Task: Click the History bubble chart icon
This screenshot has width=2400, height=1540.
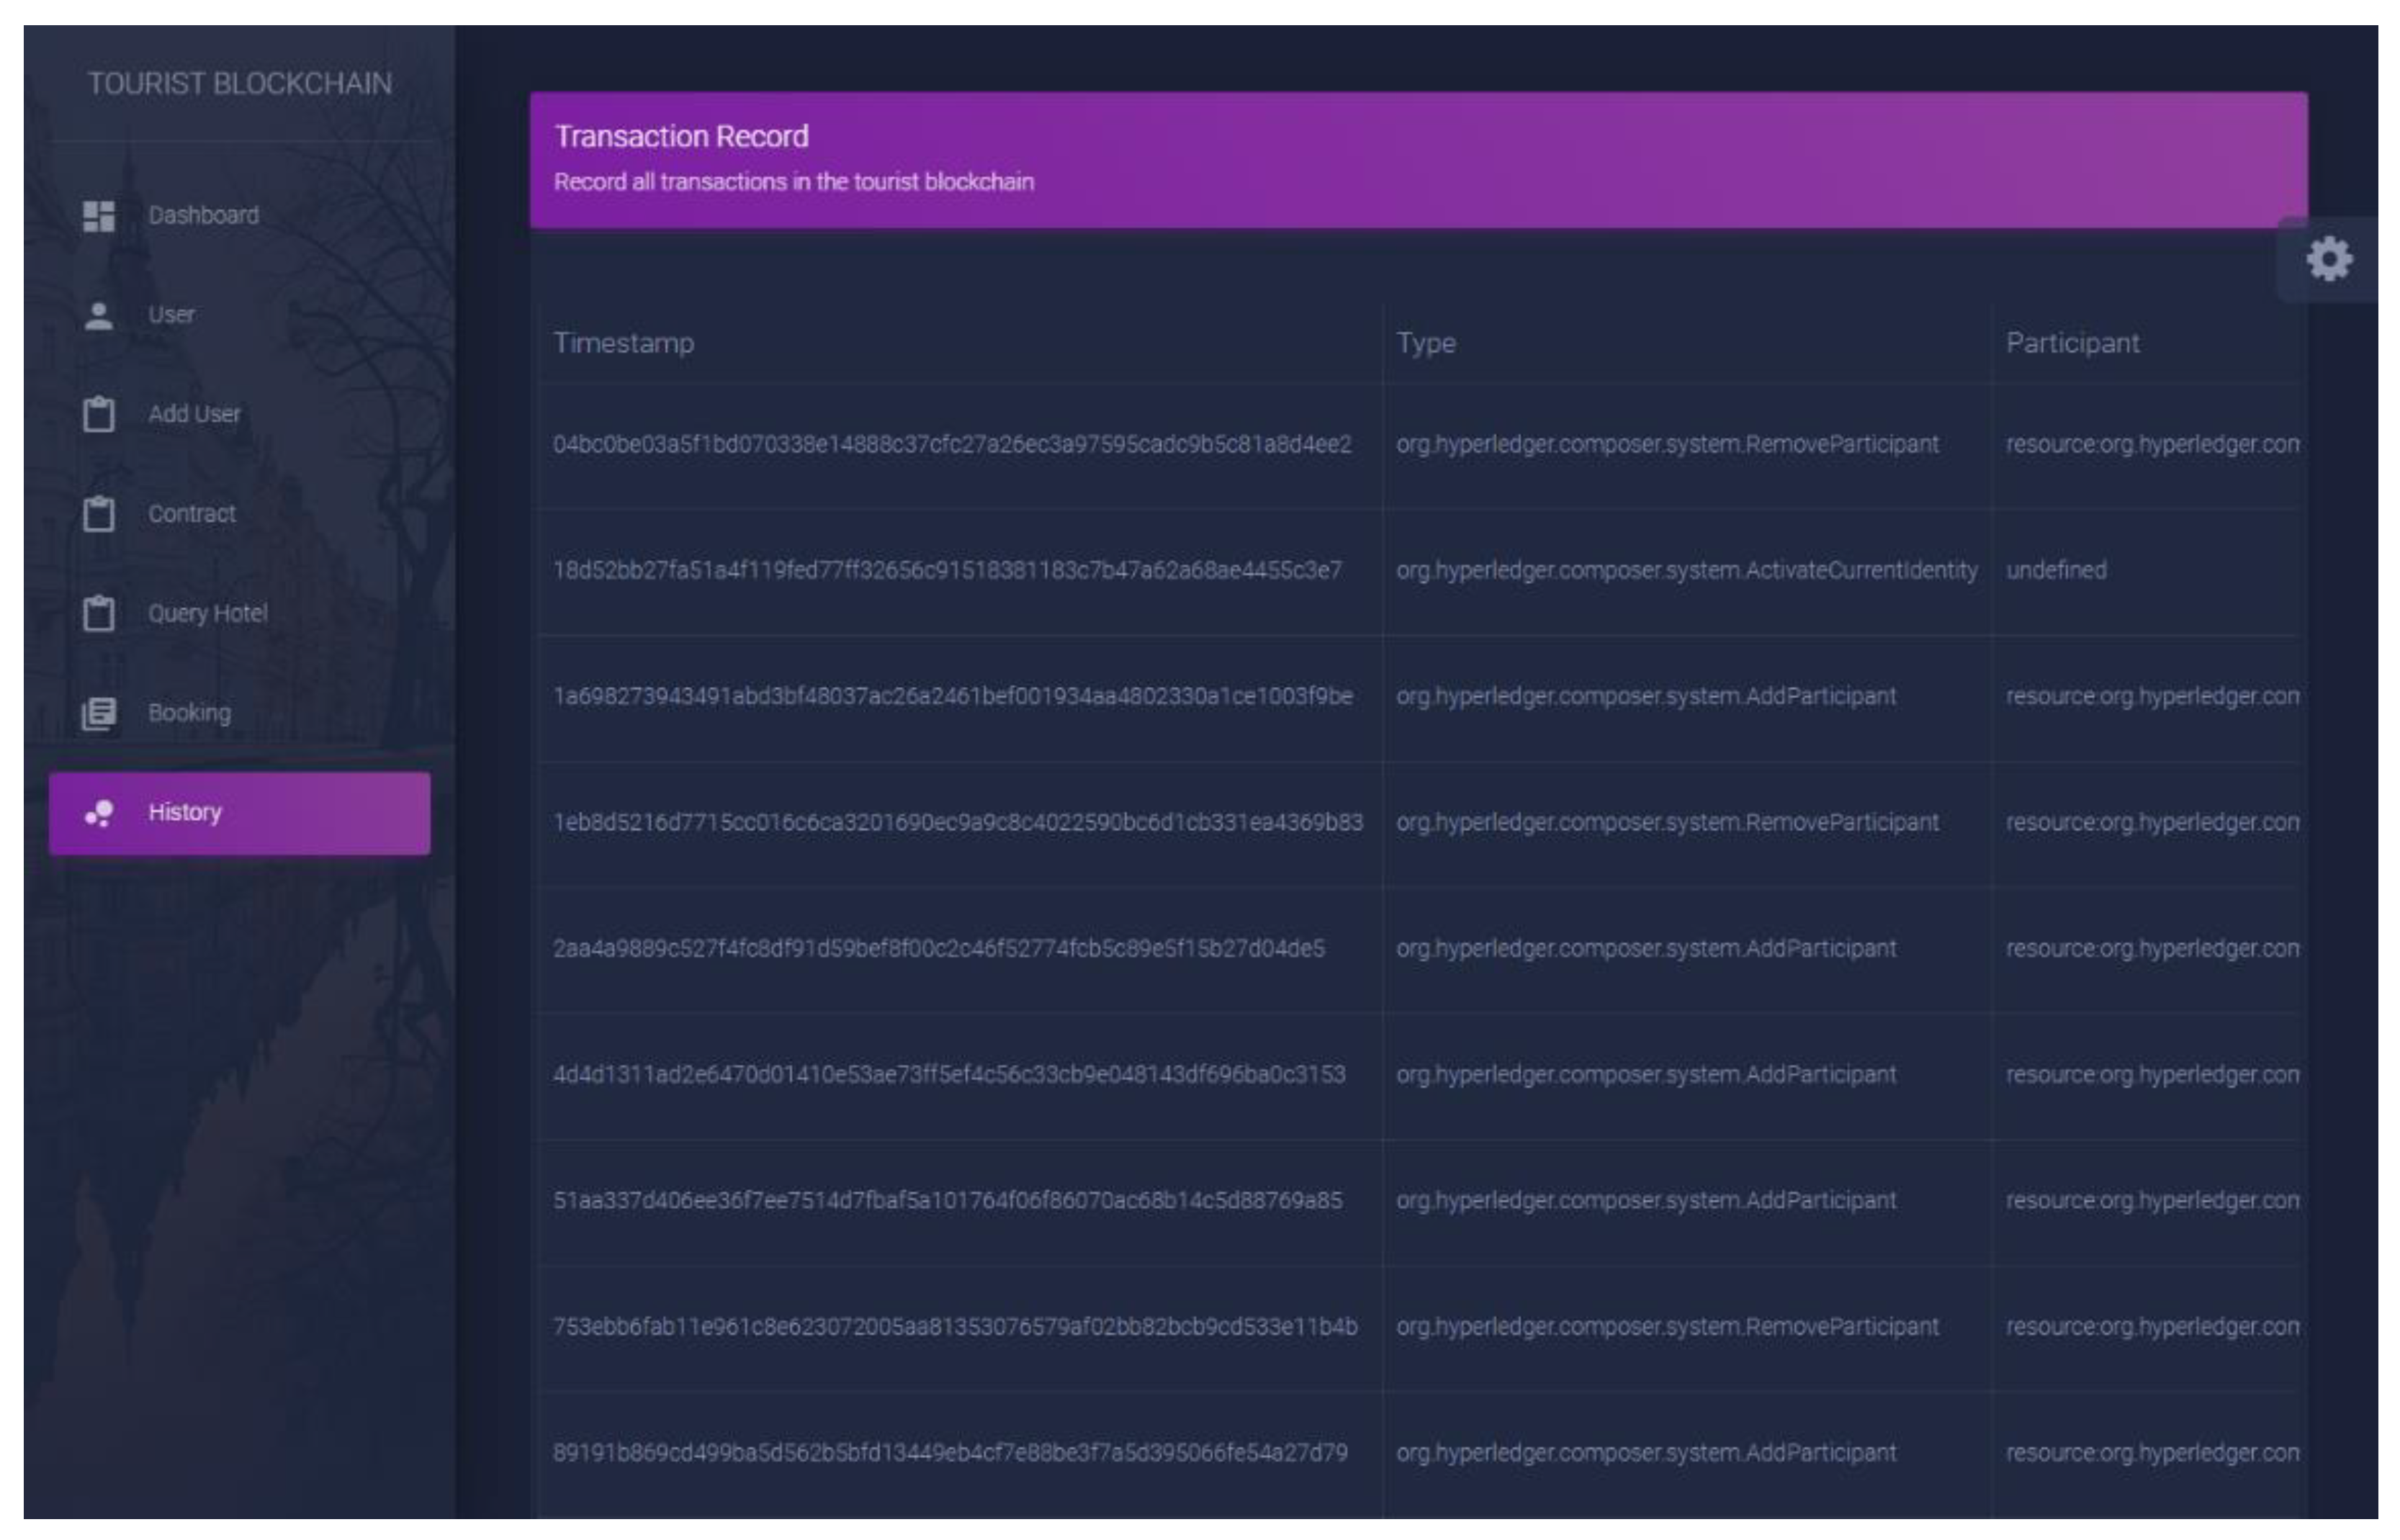Action: tap(99, 813)
